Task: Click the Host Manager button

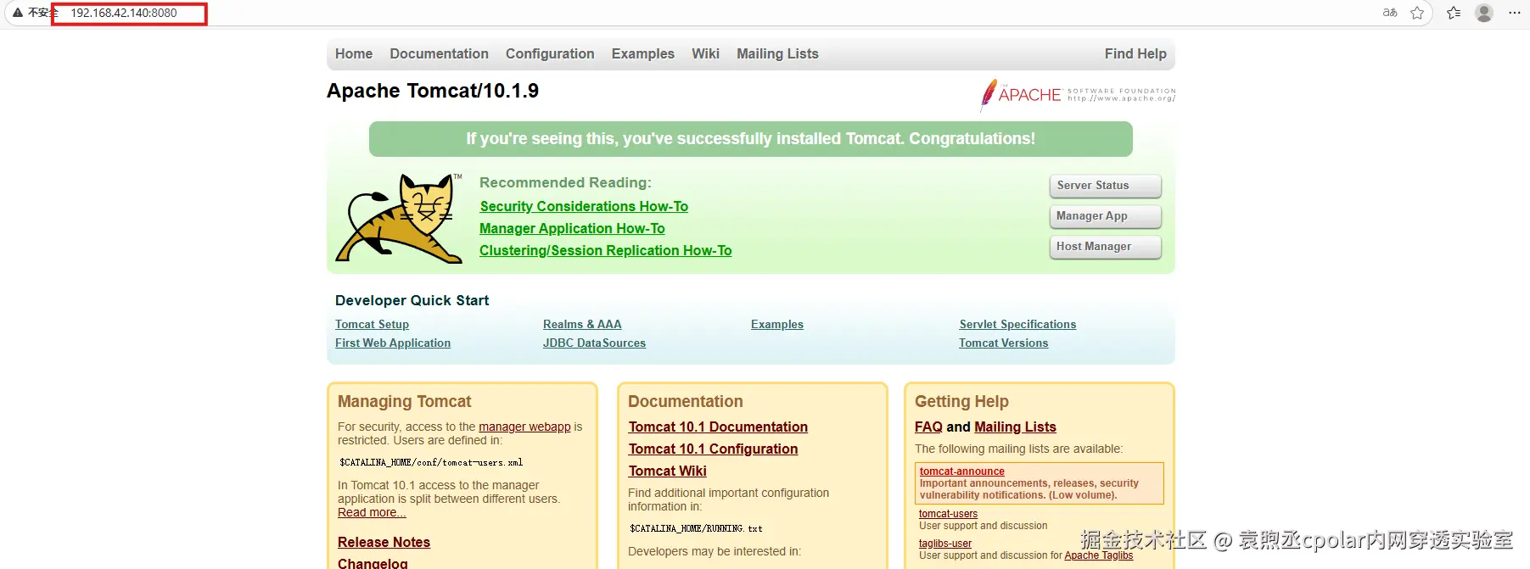Action: (x=1106, y=247)
